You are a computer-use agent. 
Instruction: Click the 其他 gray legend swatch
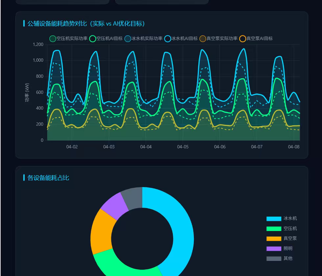point(274,259)
